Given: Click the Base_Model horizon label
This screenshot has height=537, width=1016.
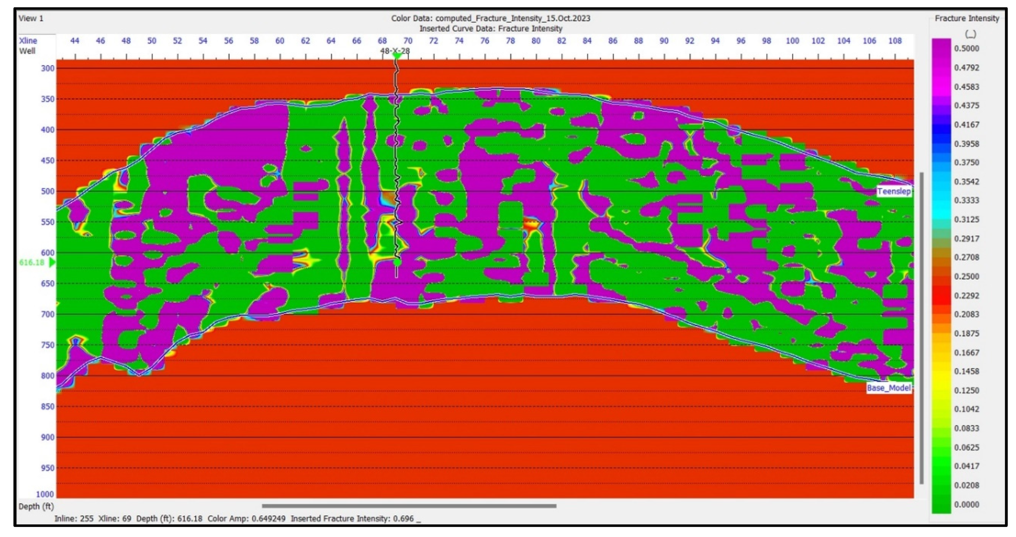Looking at the screenshot, I should click(x=889, y=387).
